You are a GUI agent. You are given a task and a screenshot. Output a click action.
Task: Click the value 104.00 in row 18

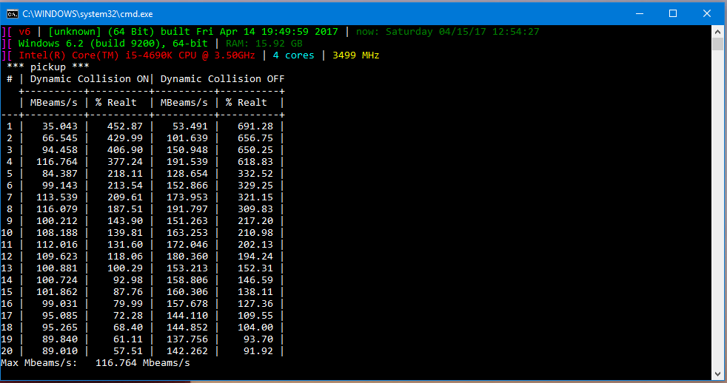pyautogui.click(x=255, y=327)
